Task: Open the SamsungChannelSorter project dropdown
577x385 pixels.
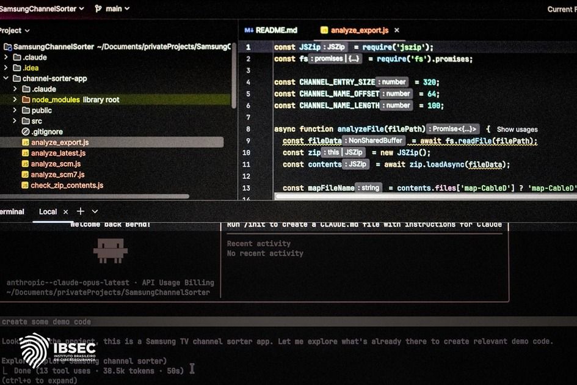Action: point(42,9)
